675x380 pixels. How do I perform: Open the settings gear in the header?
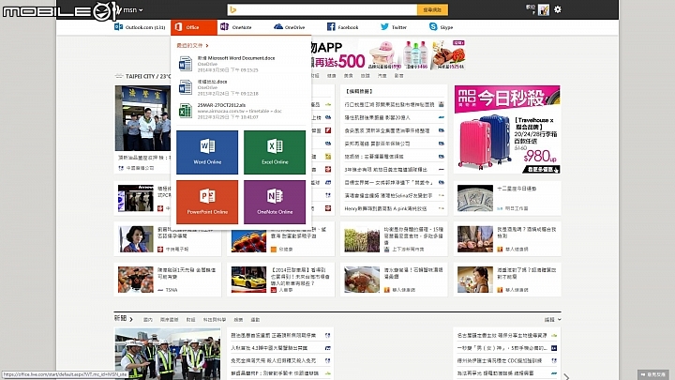point(558,9)
